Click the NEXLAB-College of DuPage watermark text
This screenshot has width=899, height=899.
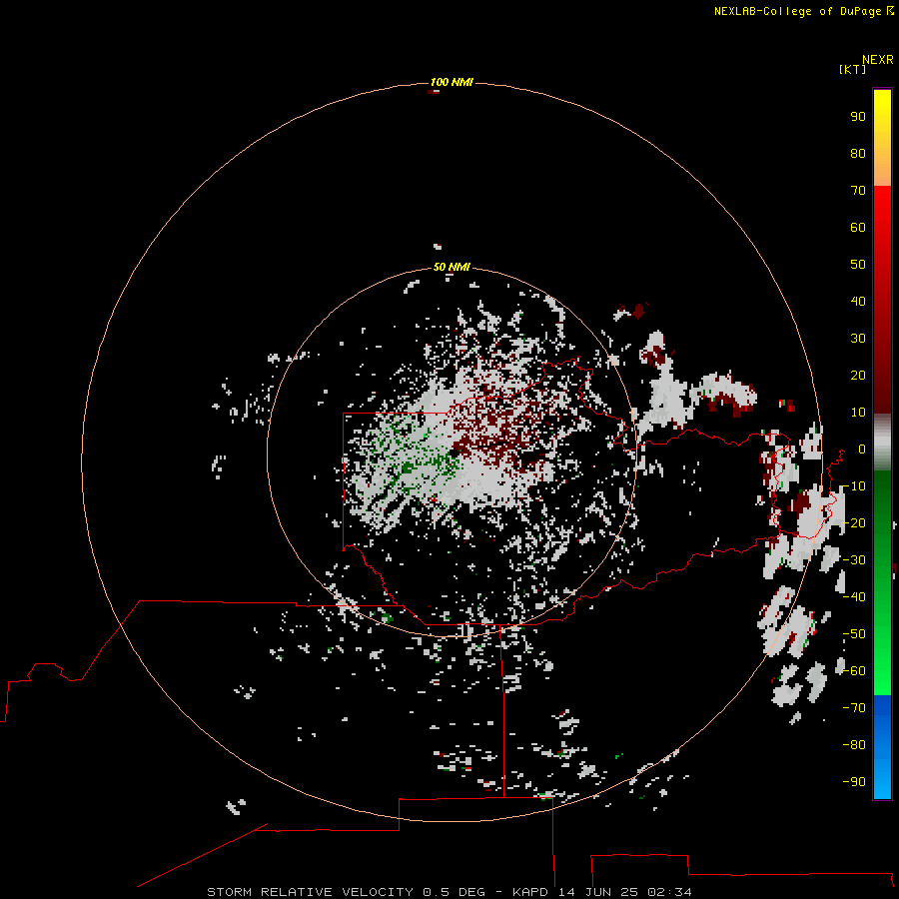tap(797, 11)
